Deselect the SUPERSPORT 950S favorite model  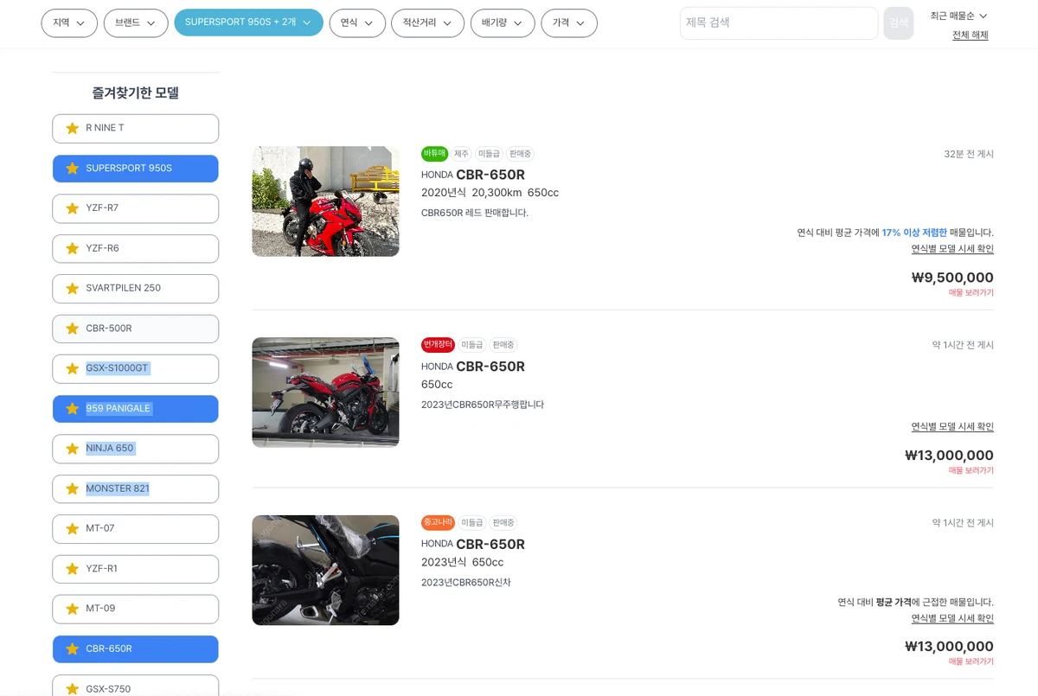click(x=135, y=169)
